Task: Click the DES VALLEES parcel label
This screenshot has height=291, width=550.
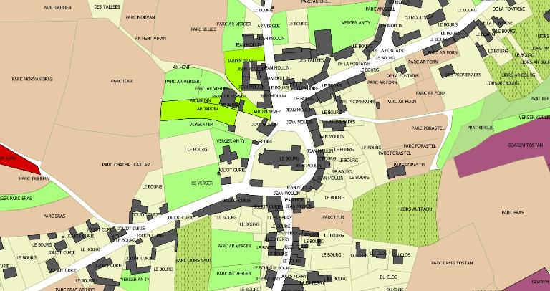Action: coord(106,5)
